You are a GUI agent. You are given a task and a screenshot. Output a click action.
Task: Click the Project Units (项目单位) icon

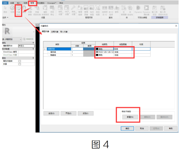52,11
